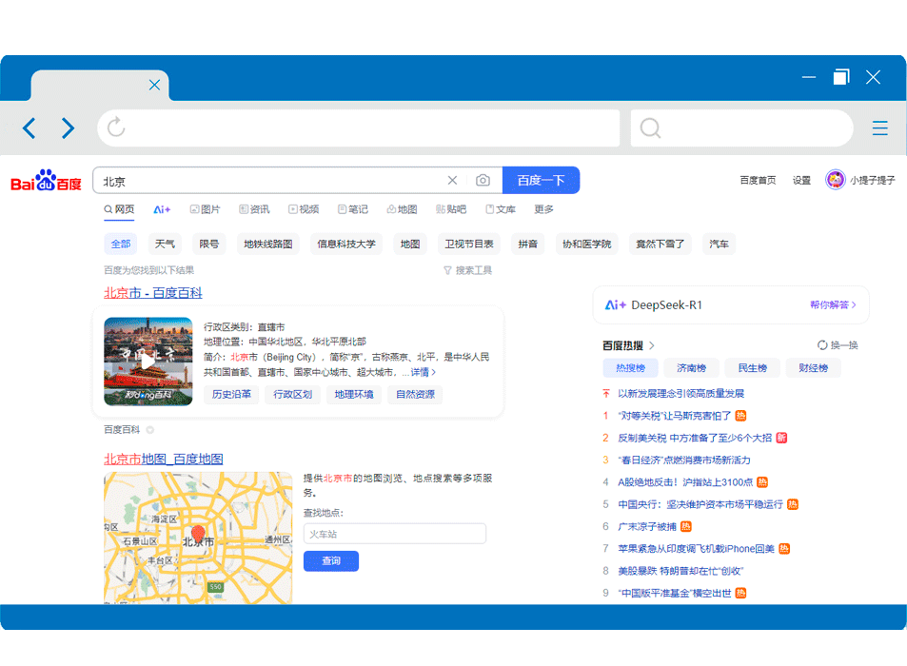
Task: Click the browser back arrow
Action: (29, 127)
